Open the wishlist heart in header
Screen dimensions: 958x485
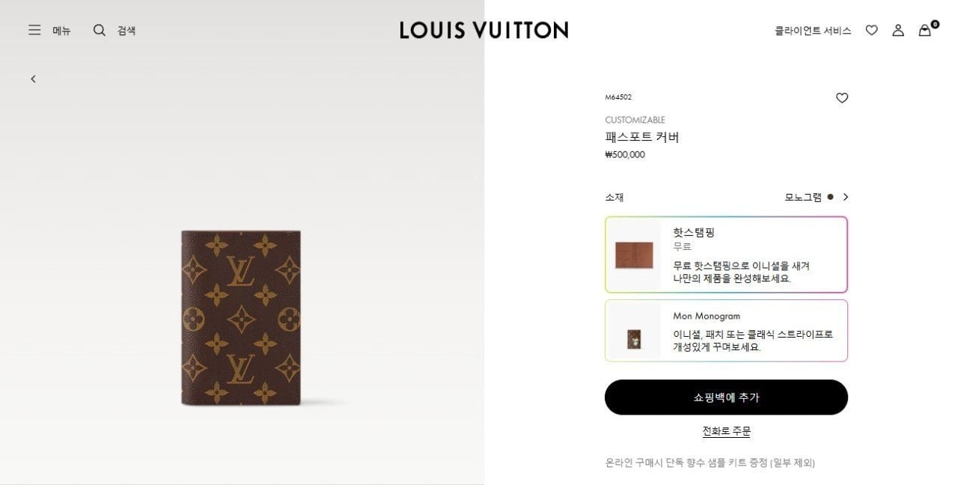pyautogui.click(x=871, y=30)
